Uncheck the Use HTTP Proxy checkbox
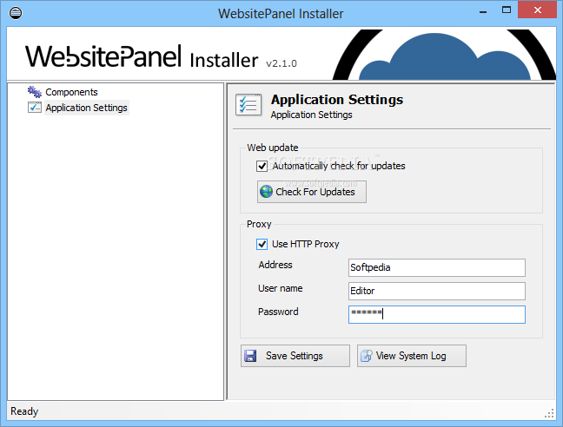Image resolution: width=563 pixels, height=427 pixels. point(262,244)
